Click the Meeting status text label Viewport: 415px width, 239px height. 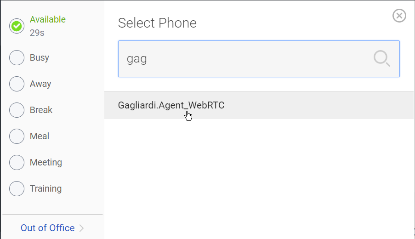[x=46, y=162]
